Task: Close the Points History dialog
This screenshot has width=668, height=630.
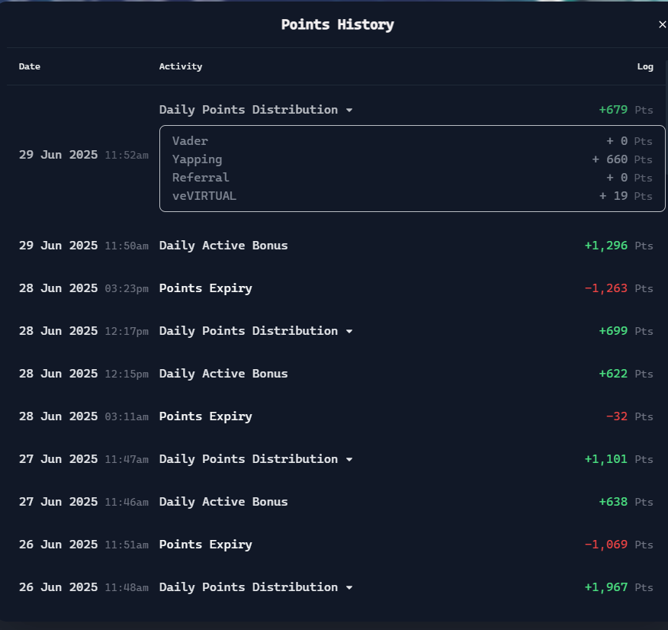Action: point(662,24)
